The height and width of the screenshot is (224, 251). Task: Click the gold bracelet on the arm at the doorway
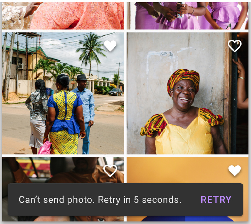pos(242,78)
